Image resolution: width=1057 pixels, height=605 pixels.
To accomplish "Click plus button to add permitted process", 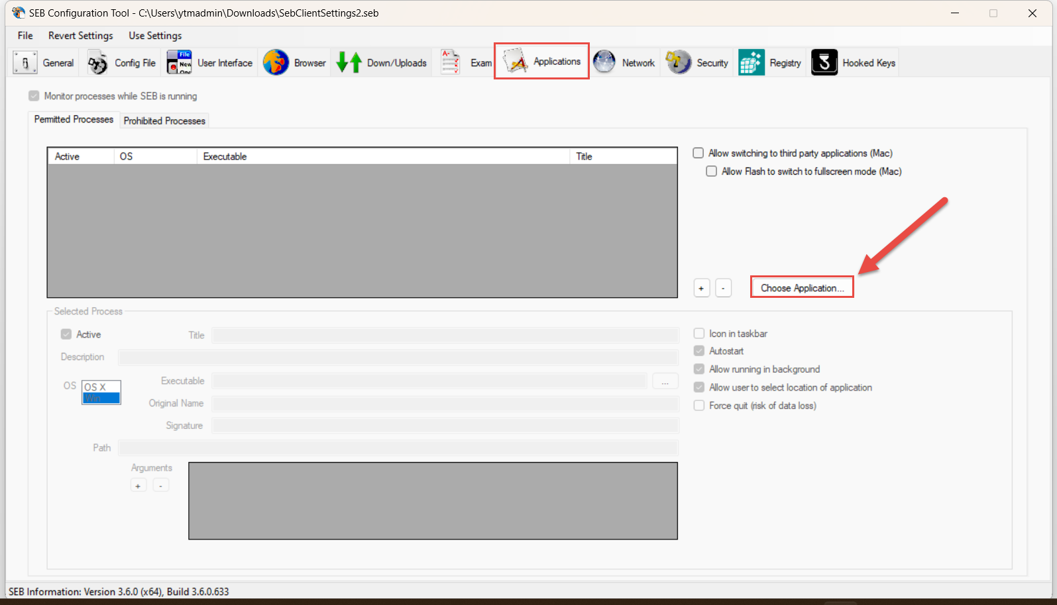I will coord(701,289).
